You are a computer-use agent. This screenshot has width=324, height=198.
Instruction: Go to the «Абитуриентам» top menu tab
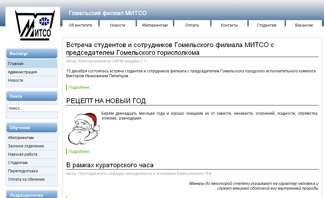(155, 25)
